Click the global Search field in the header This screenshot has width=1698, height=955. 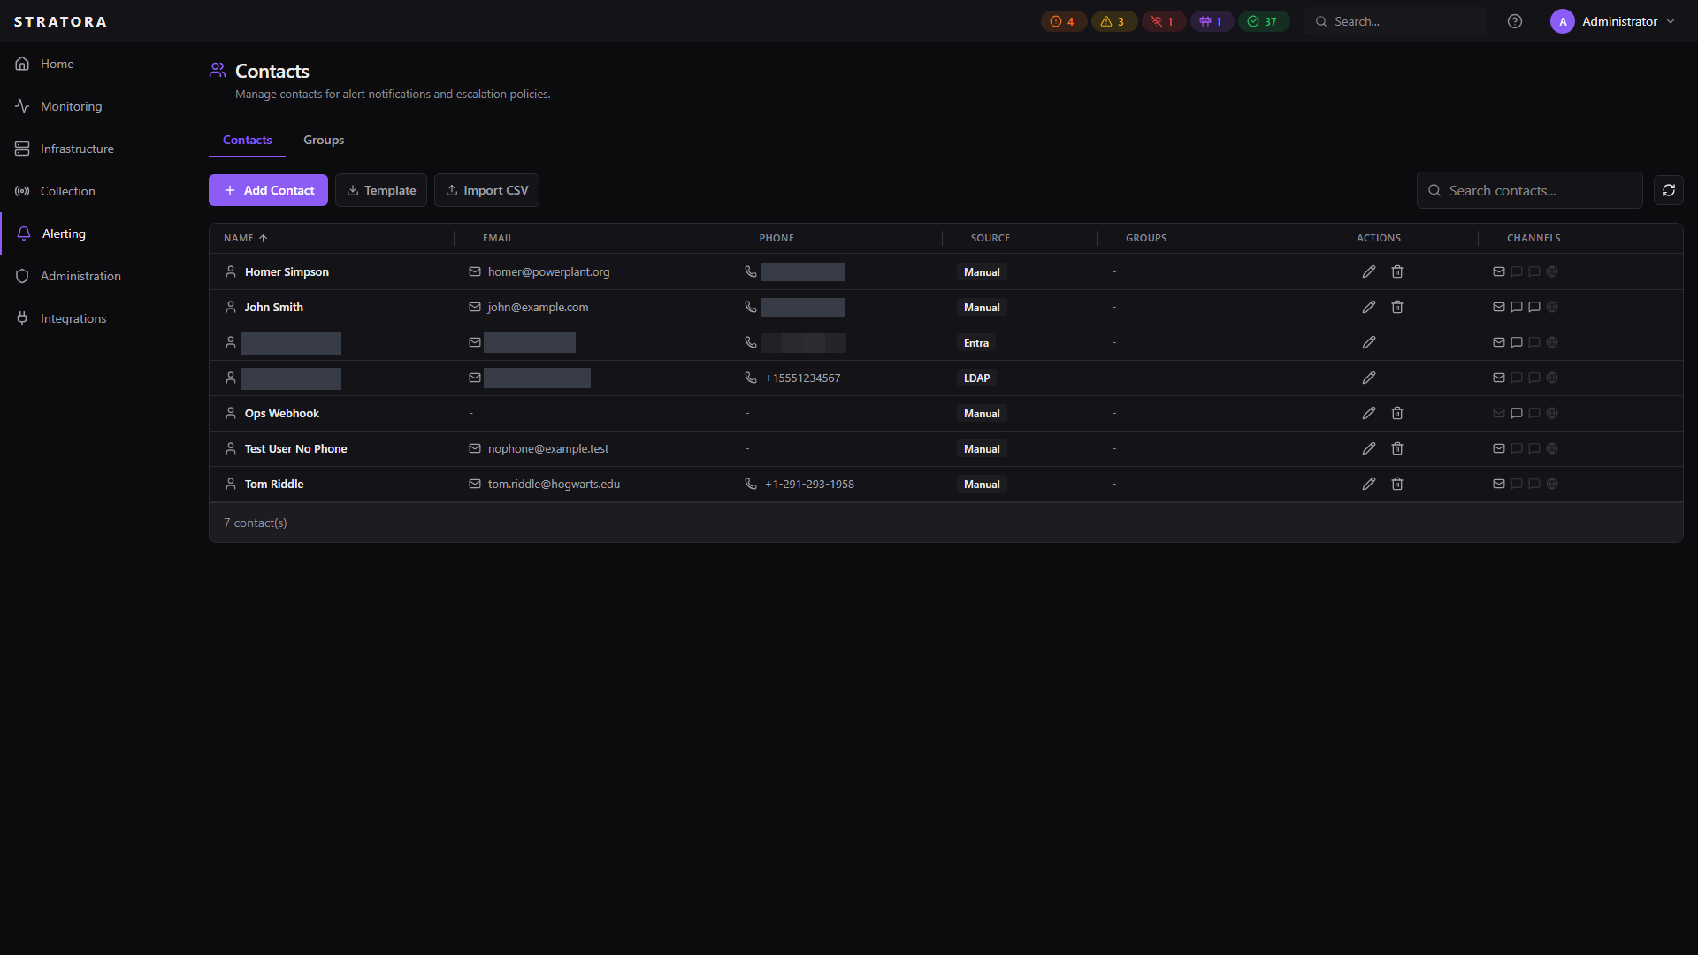(1396, 21)
